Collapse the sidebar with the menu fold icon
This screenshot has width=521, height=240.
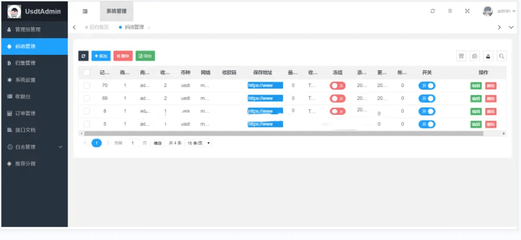(x=85, y=11)
